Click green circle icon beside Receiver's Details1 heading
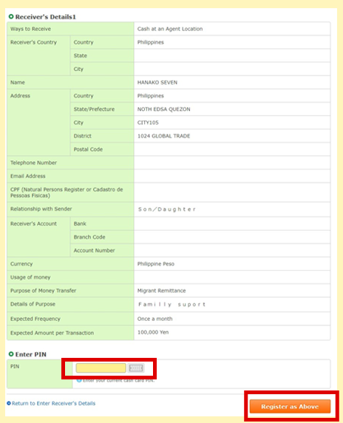 point(11,17)
